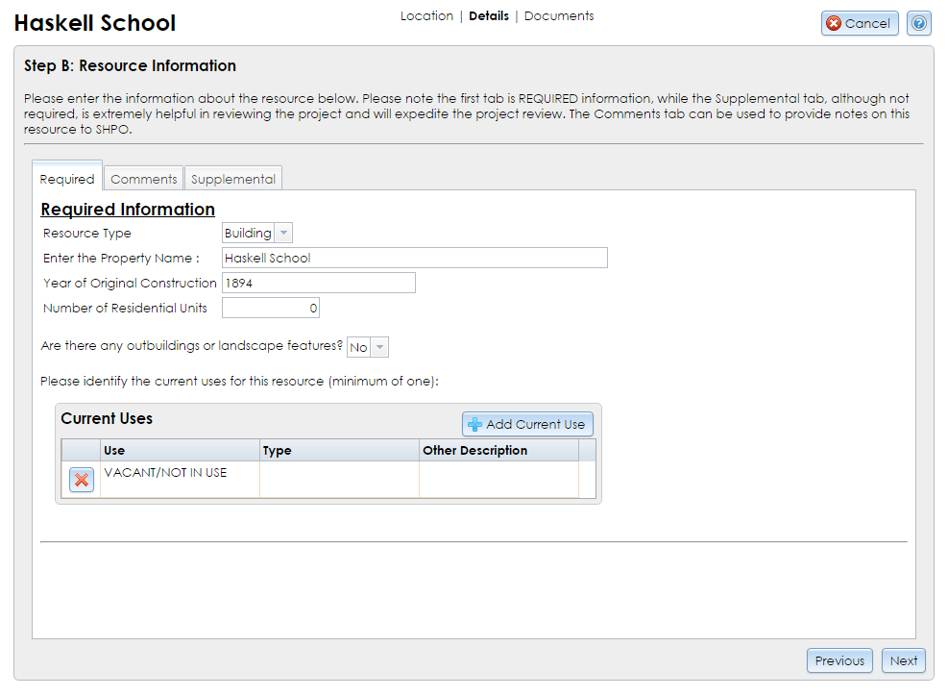Image resolution: width=948 pixels, height=696 pixels.
Task: Click the Cancel button
Action: point(859,23)
